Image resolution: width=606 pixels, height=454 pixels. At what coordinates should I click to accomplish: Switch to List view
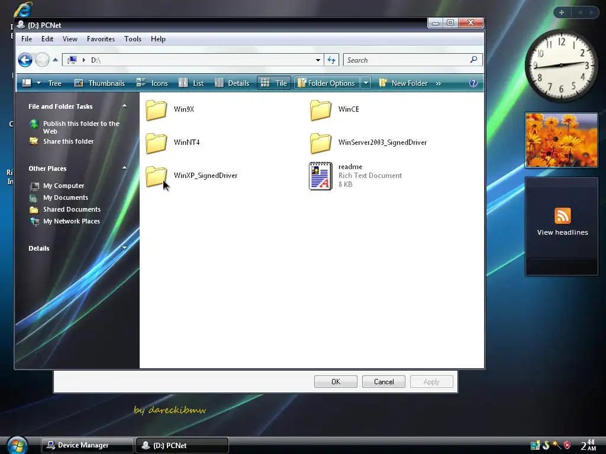coord(191,83)
